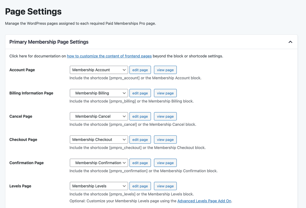Edit the Membership Confirmation page

140,163
